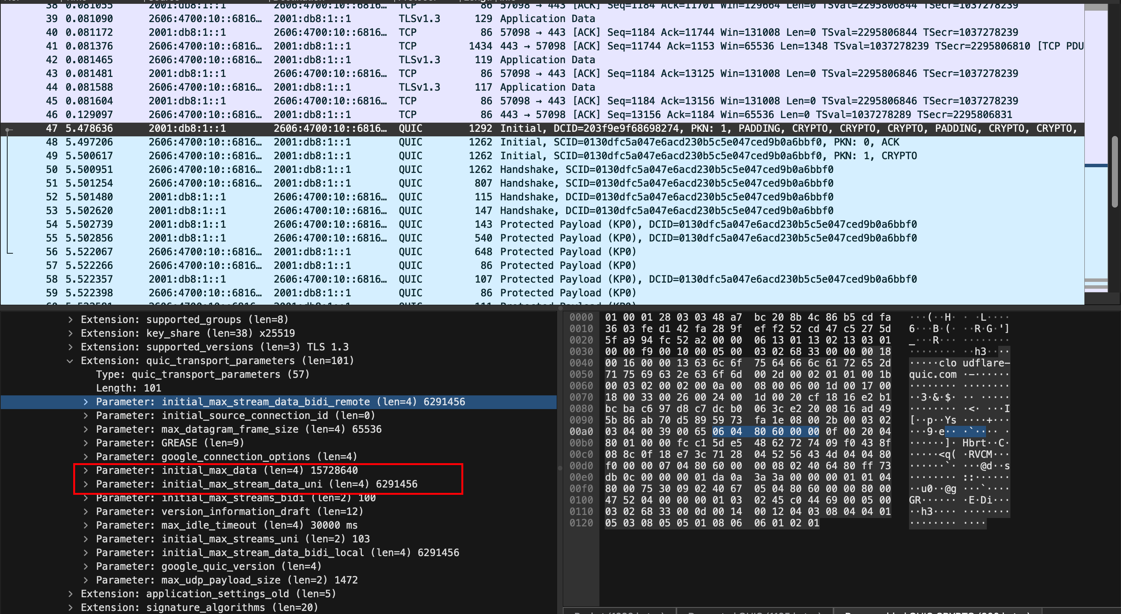The image size is (1121, 614).
Task: Select packet 59 Protected Payload row
Action: pos(542,293)
